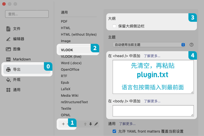
Task: Uncheck 允许 YAML front matters 覆盖当前设置
Action: (114, 131)
